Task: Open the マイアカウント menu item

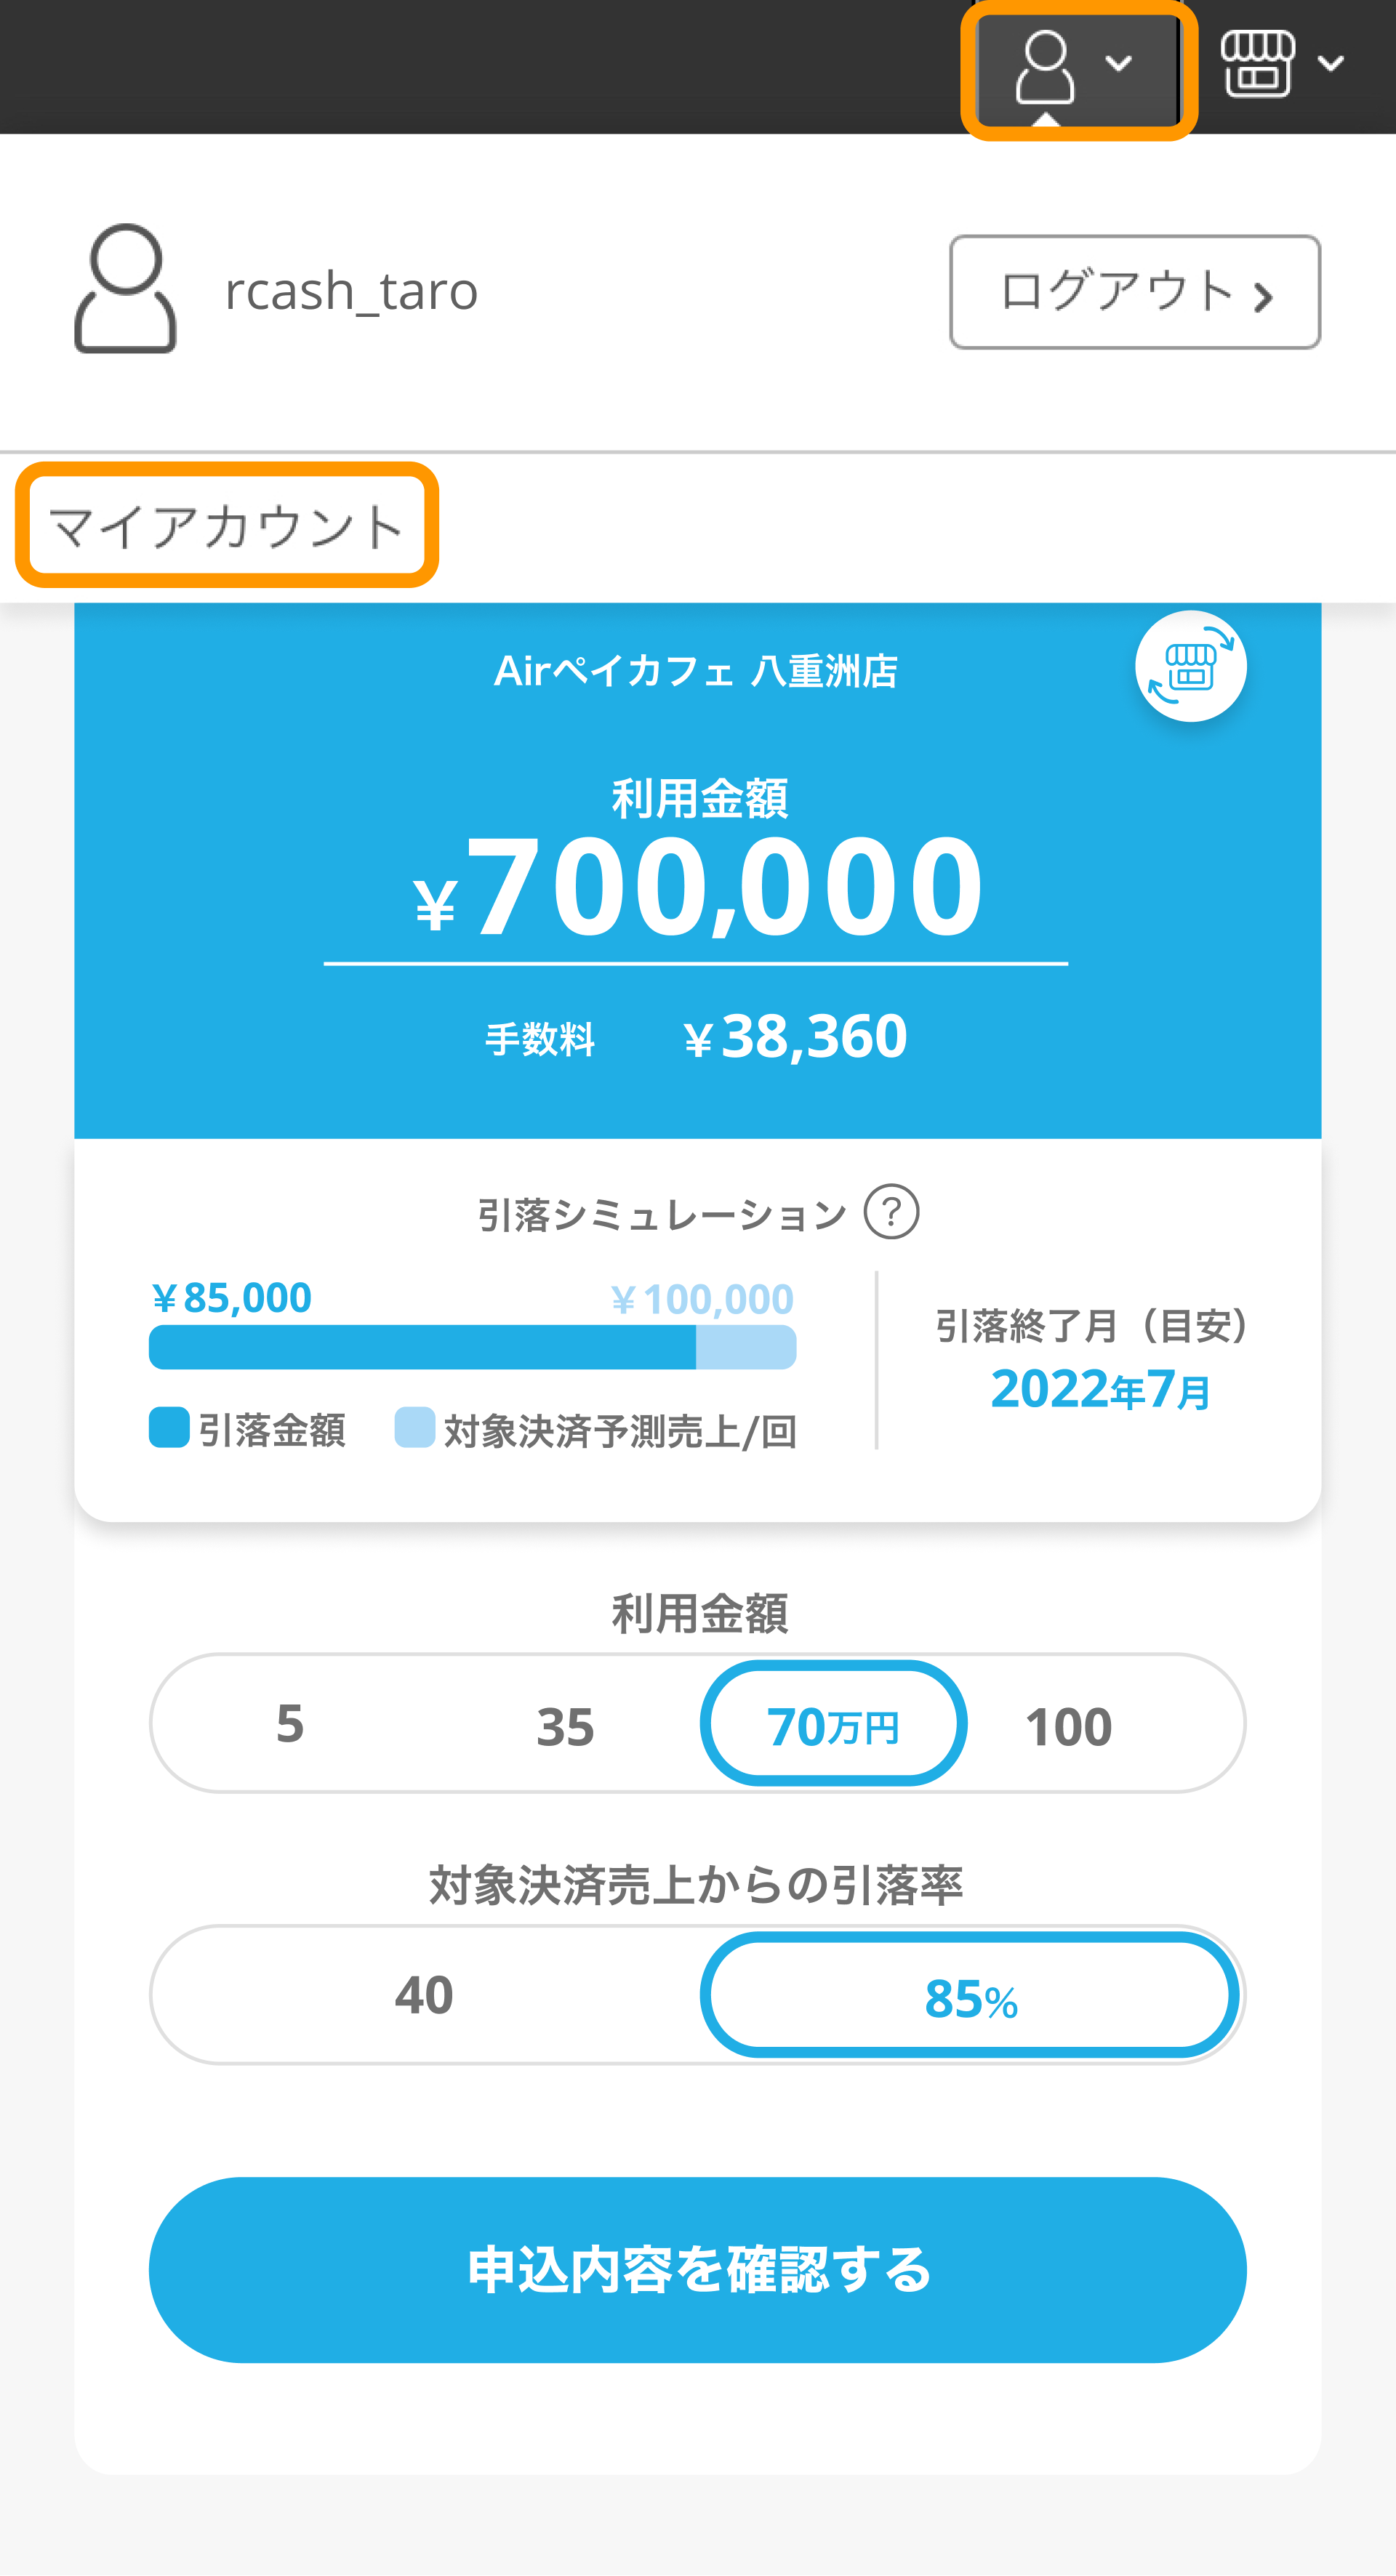Action: [227, 526]
